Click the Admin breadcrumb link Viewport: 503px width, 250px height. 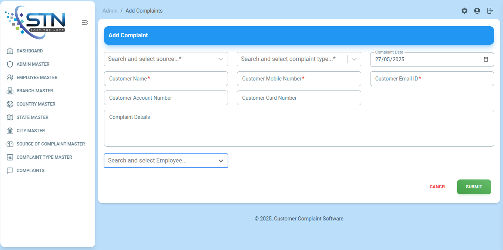[x=110, y=11]
